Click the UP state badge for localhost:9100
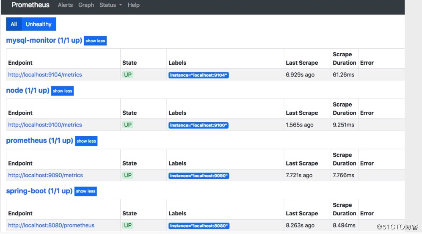Viewport: 422px width, 234px height. click(128, 125)
